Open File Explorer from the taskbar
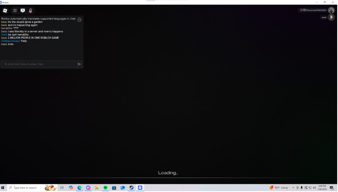The image size is (338, 192). pos(97,188)
